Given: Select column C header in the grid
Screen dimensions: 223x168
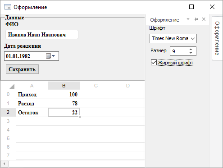Looking at the screenshot, I should pyautogui.click(x=96, y=86).
